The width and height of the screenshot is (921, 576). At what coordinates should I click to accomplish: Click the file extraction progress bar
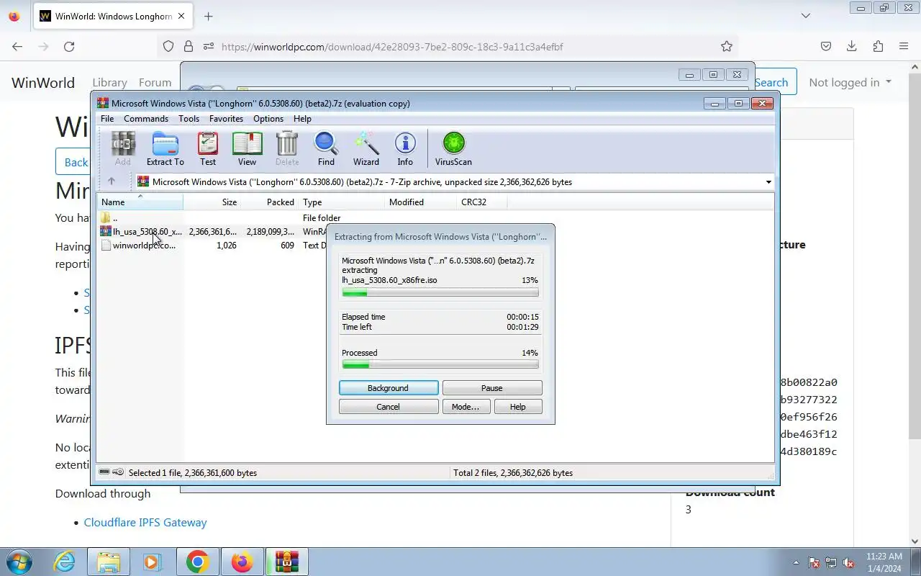pyautogui.click(x=440, y=293)
